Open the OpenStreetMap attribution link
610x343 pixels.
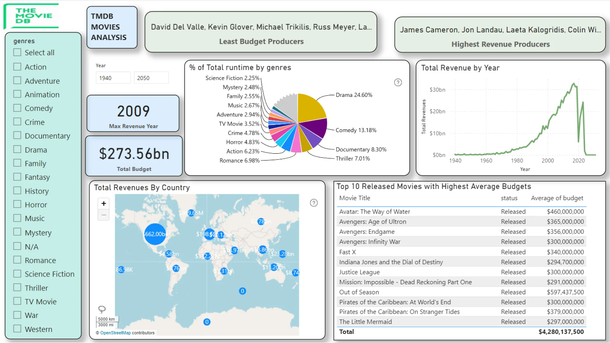pyautogui.click(x=115, y=333)
